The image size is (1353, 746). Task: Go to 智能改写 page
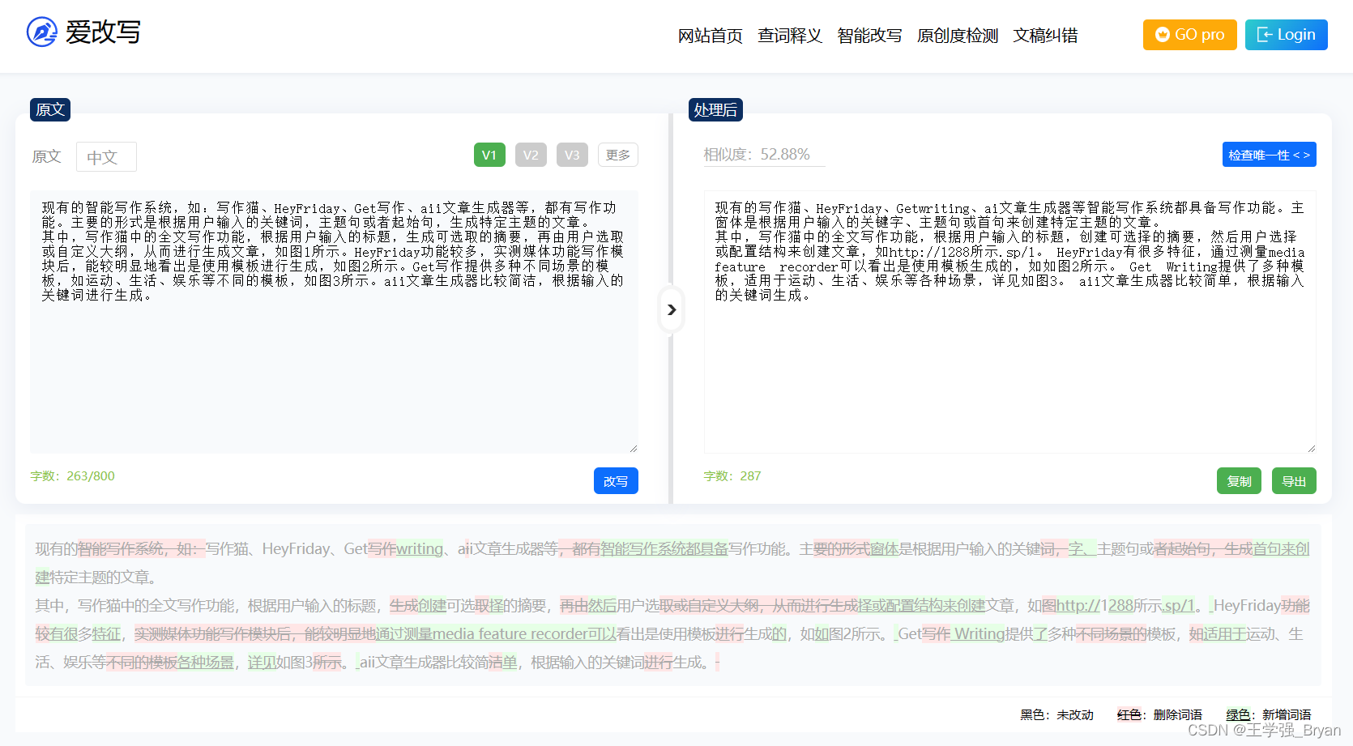point(869,36)
